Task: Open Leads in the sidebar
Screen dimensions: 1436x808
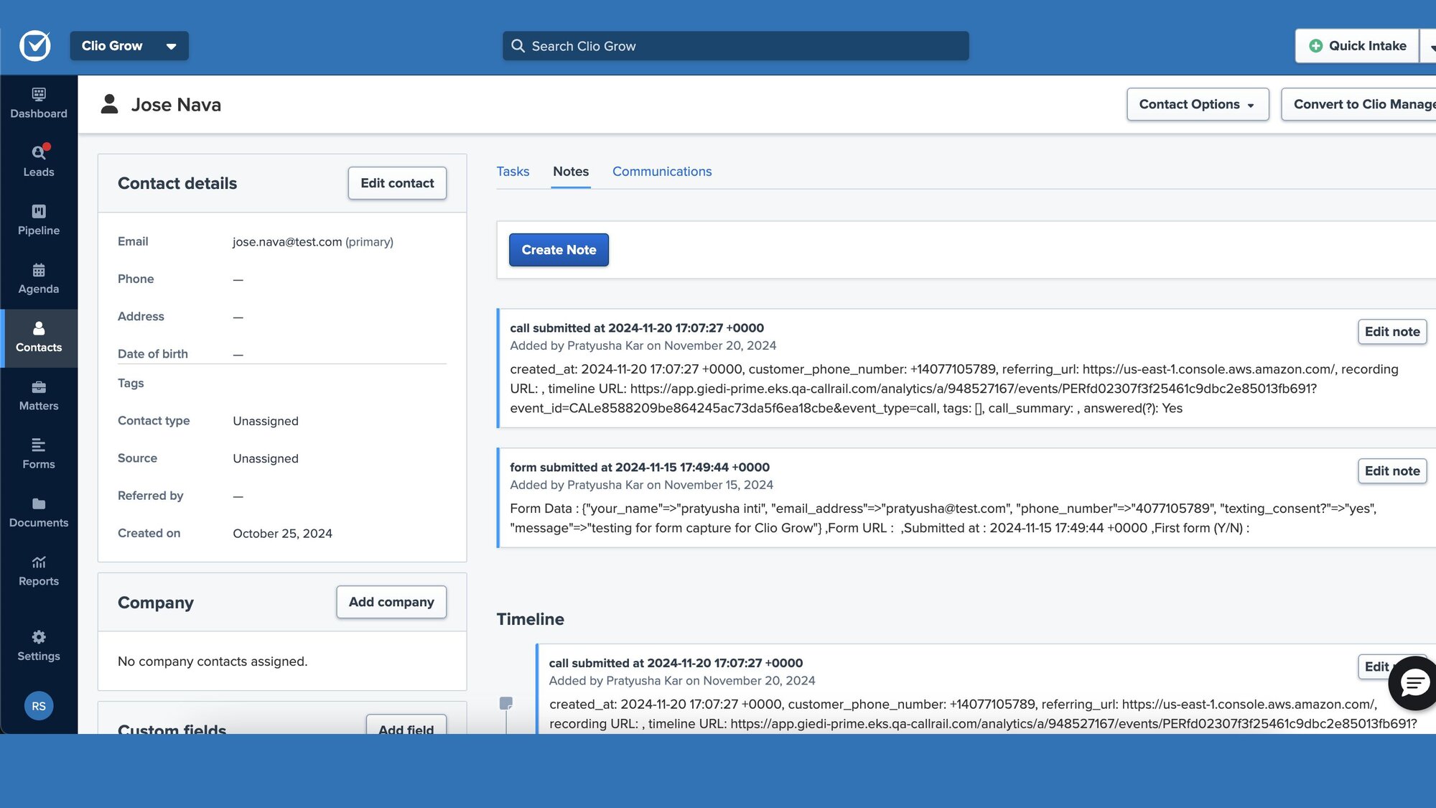Action: click(39, 162)
